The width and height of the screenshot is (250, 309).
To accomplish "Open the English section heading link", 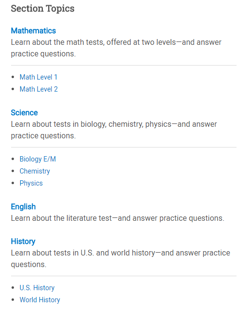I will 23,207.
